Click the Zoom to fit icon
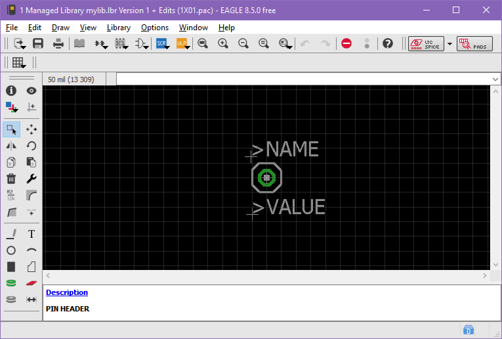The height and width of the screenshot is (339, 502). [x=203, y=43]
